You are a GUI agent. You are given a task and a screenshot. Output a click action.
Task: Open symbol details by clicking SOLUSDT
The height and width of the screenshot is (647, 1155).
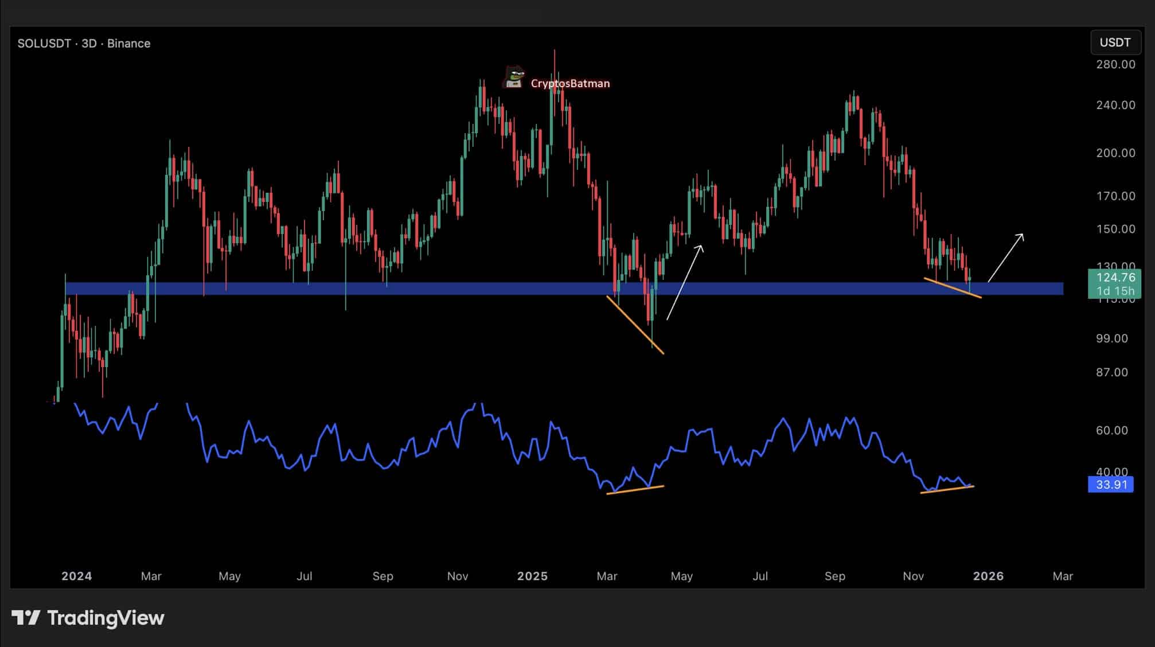click(43, 43)
